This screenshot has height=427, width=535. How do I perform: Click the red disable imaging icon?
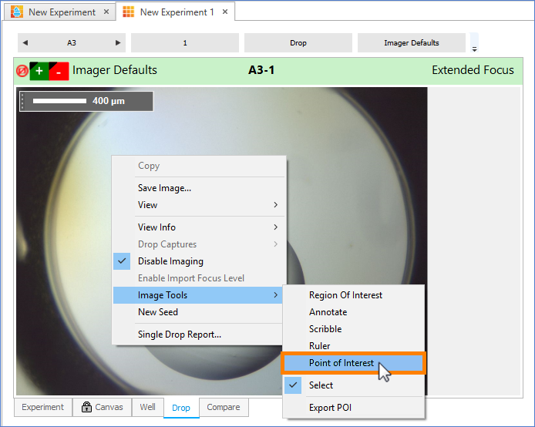point(22,71)
